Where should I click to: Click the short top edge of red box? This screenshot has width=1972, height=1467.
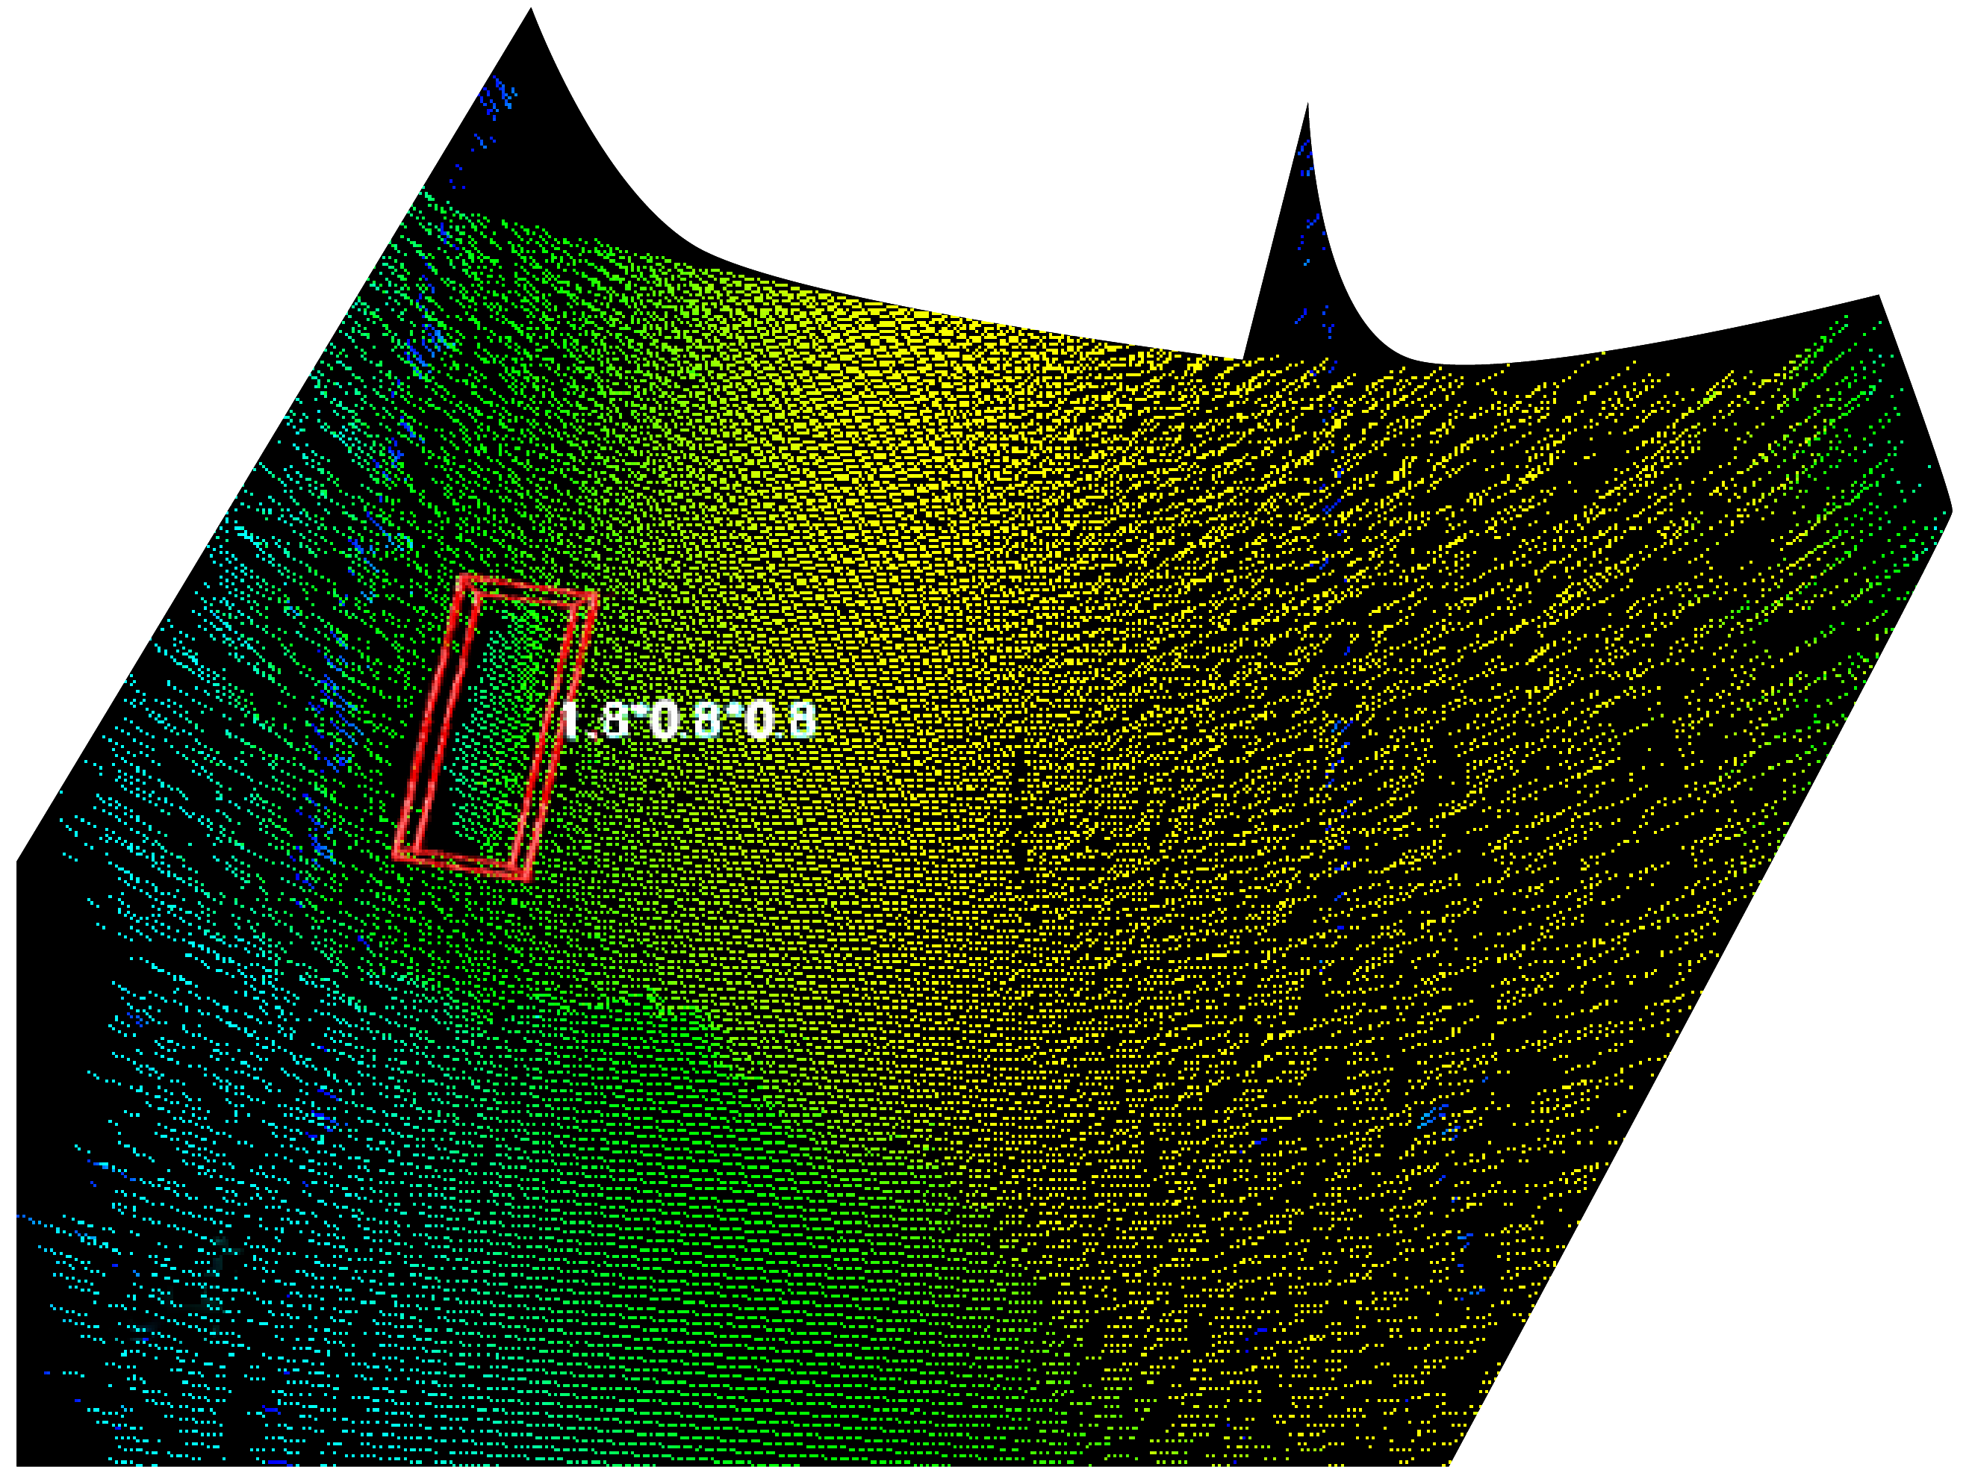[529, 588]
